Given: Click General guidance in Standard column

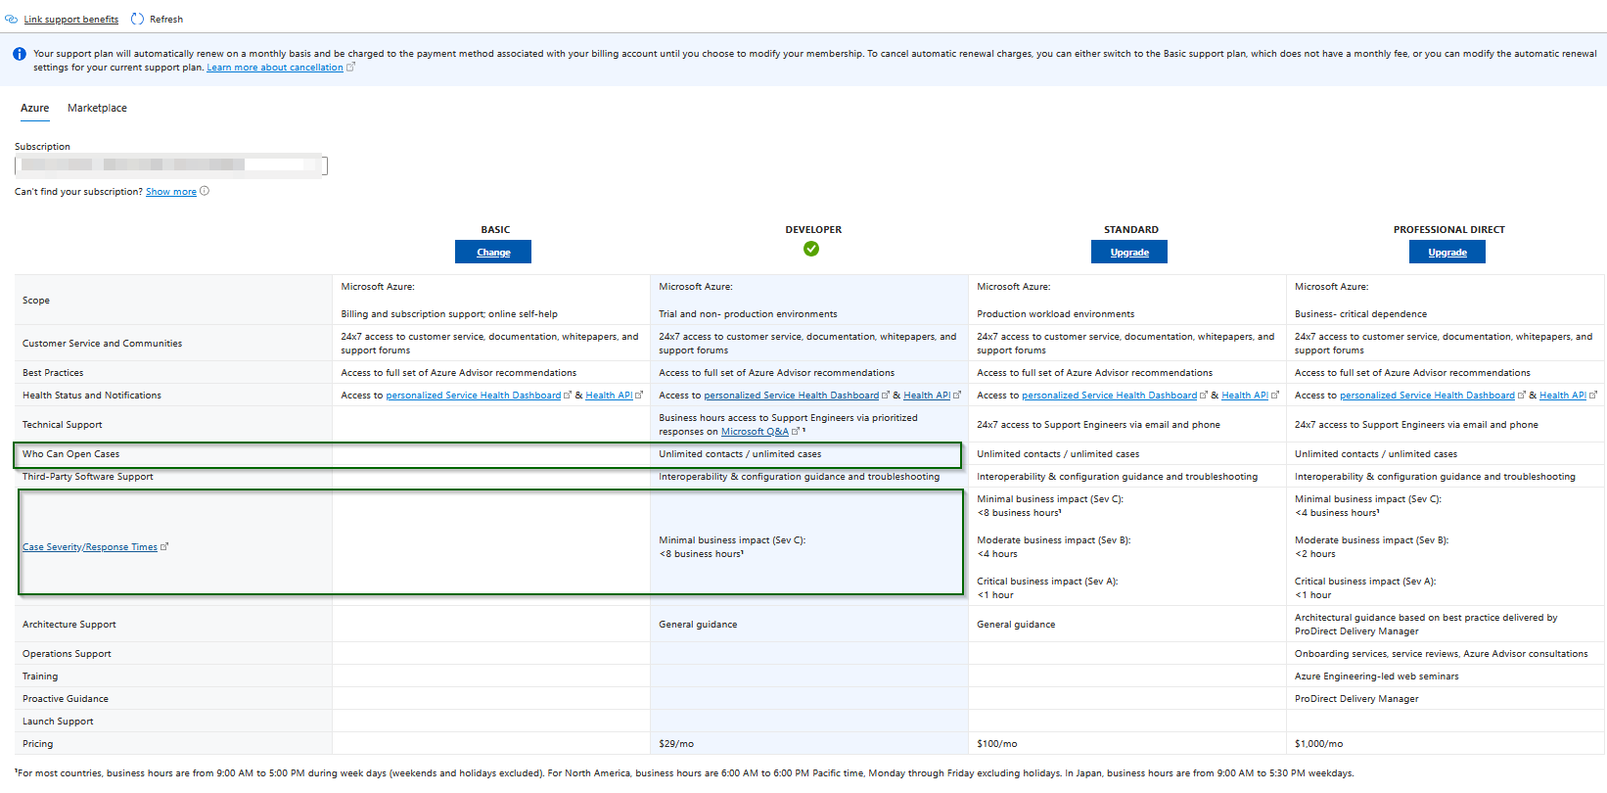Looking at the screenshot, I should 1016,625.
